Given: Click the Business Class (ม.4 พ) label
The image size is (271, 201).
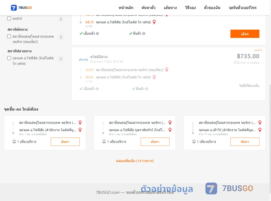Looking at the screenshot, I should tap(107, 62).
